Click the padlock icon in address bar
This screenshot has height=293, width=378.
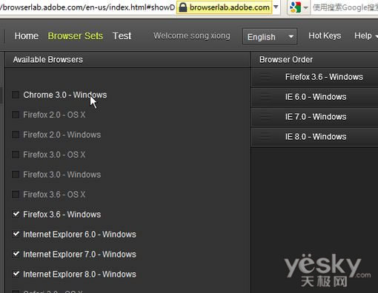tap(183, 7)
